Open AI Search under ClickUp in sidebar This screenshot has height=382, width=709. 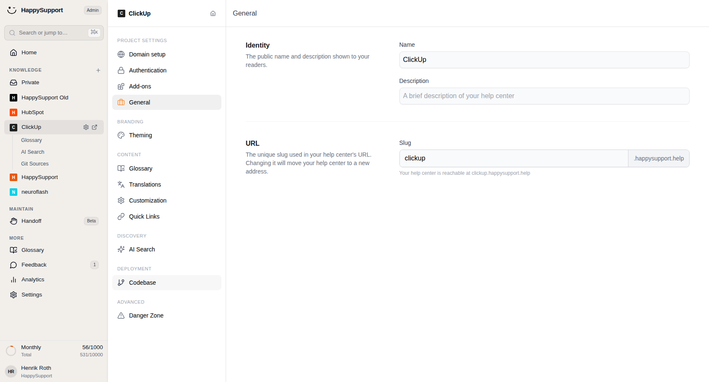[32, 152]
